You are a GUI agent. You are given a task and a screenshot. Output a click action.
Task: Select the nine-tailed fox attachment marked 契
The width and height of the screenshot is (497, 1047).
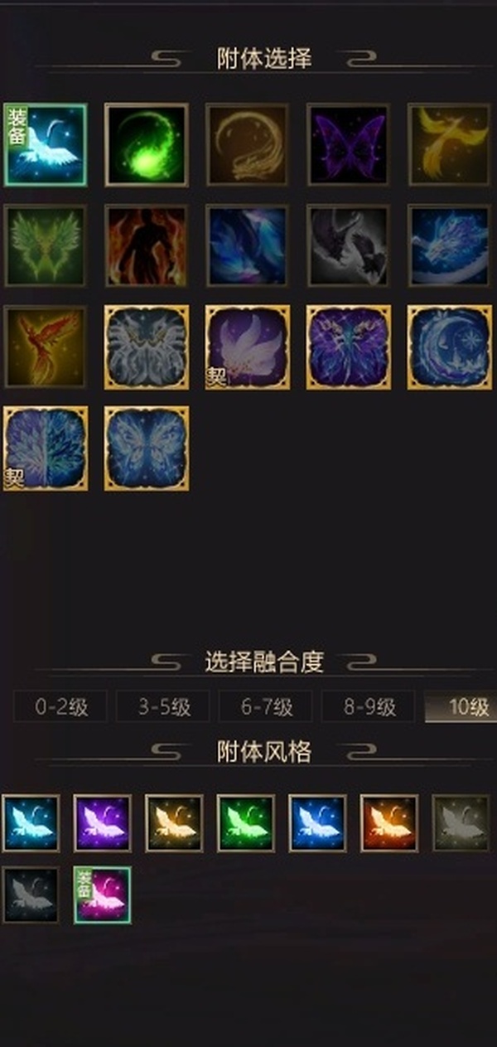[x=248, y=347]
